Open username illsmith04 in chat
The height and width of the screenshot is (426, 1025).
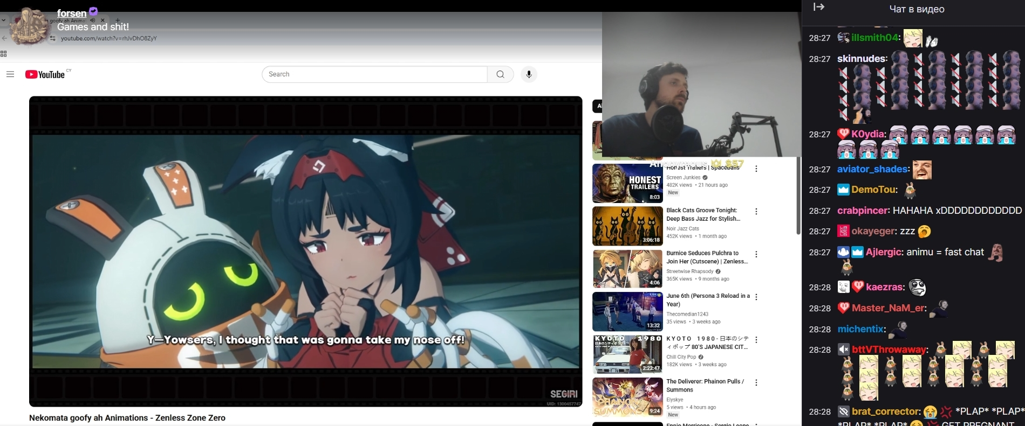coord(876,38)
